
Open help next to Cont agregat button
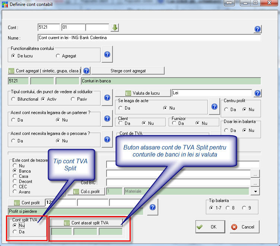(86, 71)
